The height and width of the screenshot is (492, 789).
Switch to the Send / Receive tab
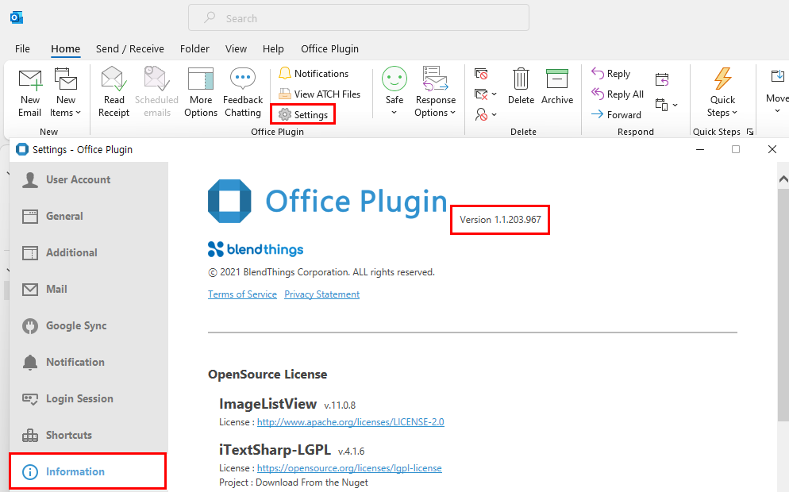(130, 48)
